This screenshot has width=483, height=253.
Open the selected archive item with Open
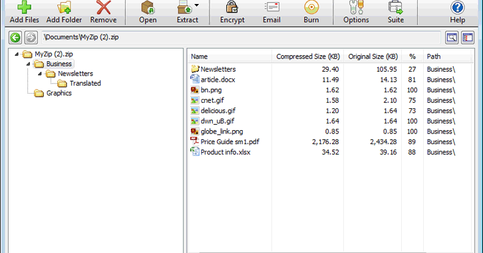point(148,13)
